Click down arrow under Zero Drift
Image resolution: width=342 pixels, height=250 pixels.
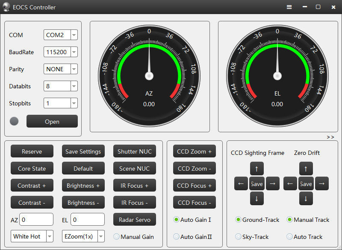point(306,198)
